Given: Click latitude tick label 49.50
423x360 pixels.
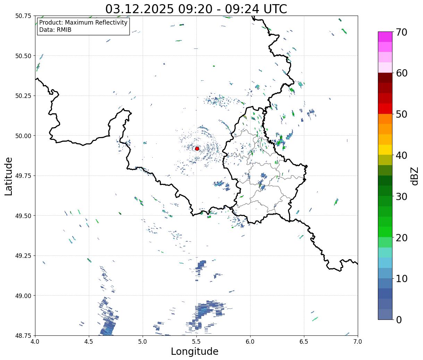Looking at the screenshot, I should coord(23,216).
